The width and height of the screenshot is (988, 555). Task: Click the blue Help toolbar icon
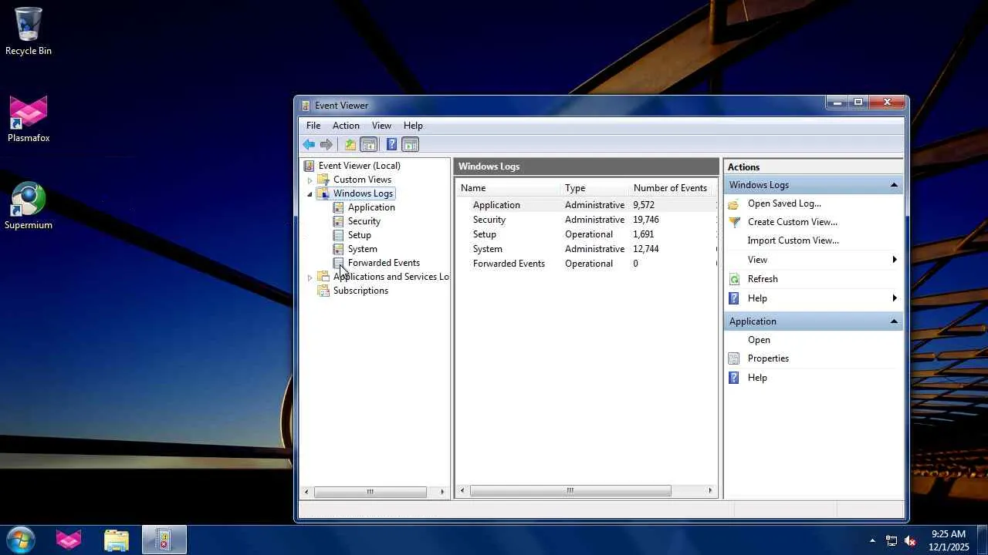[391, 144]
